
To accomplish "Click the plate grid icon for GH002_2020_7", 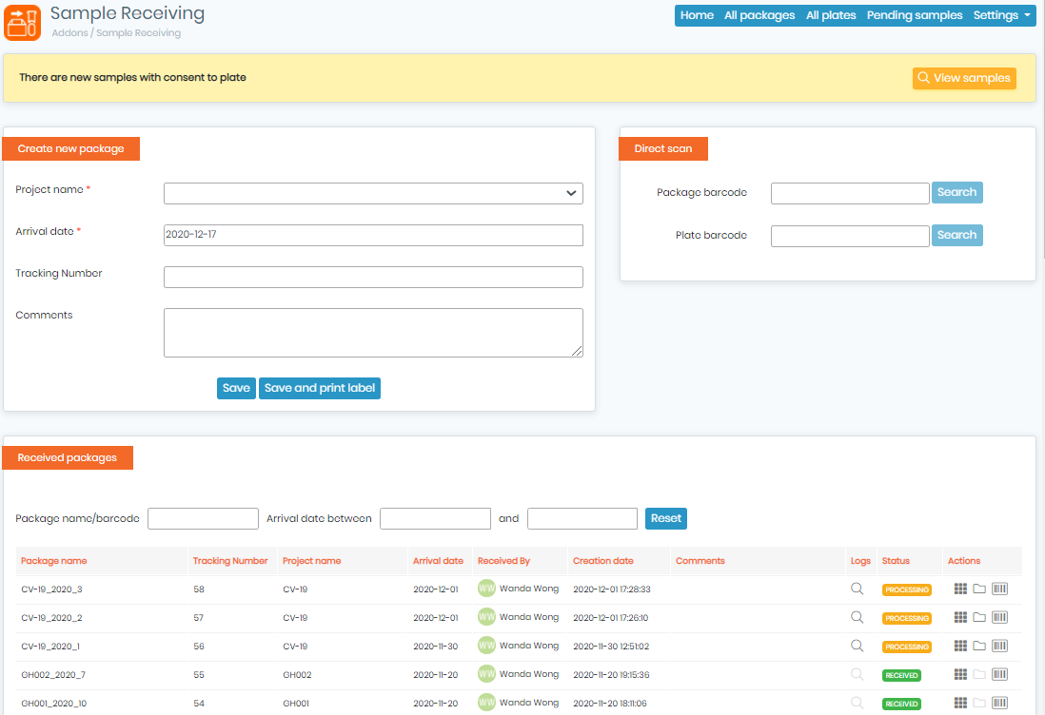I will pos(960,674).
